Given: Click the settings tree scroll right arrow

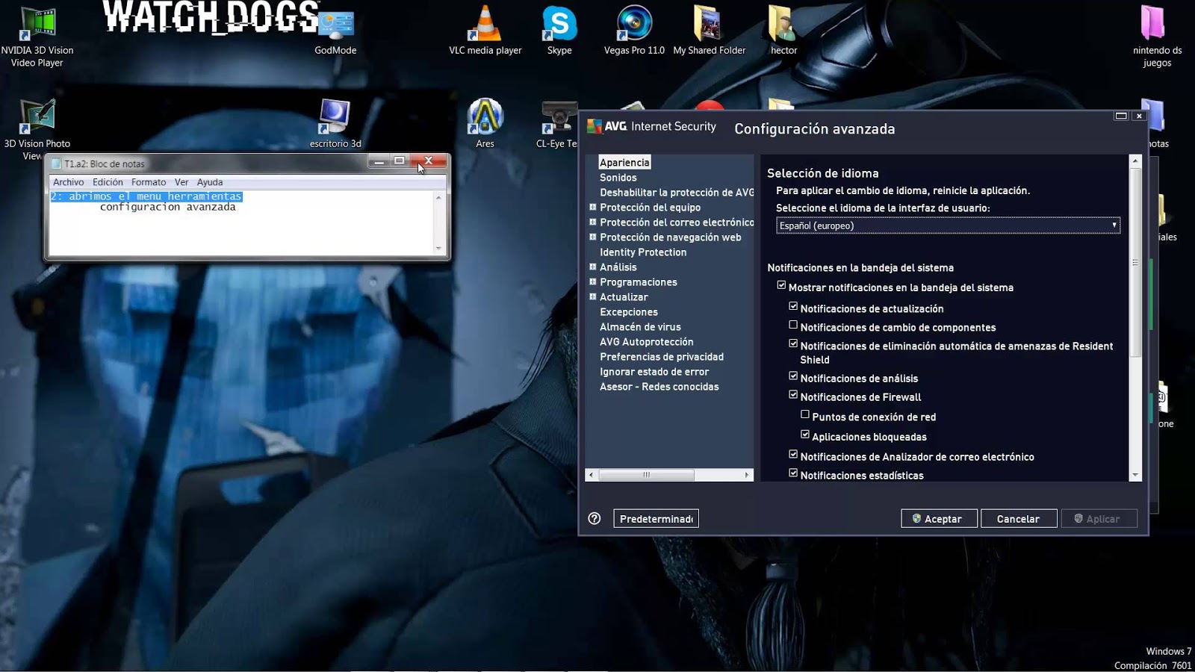Looking at the screenshot, I should pos(747,475).
